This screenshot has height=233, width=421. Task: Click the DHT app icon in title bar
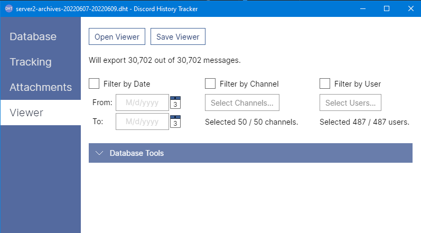click(9, 8)
